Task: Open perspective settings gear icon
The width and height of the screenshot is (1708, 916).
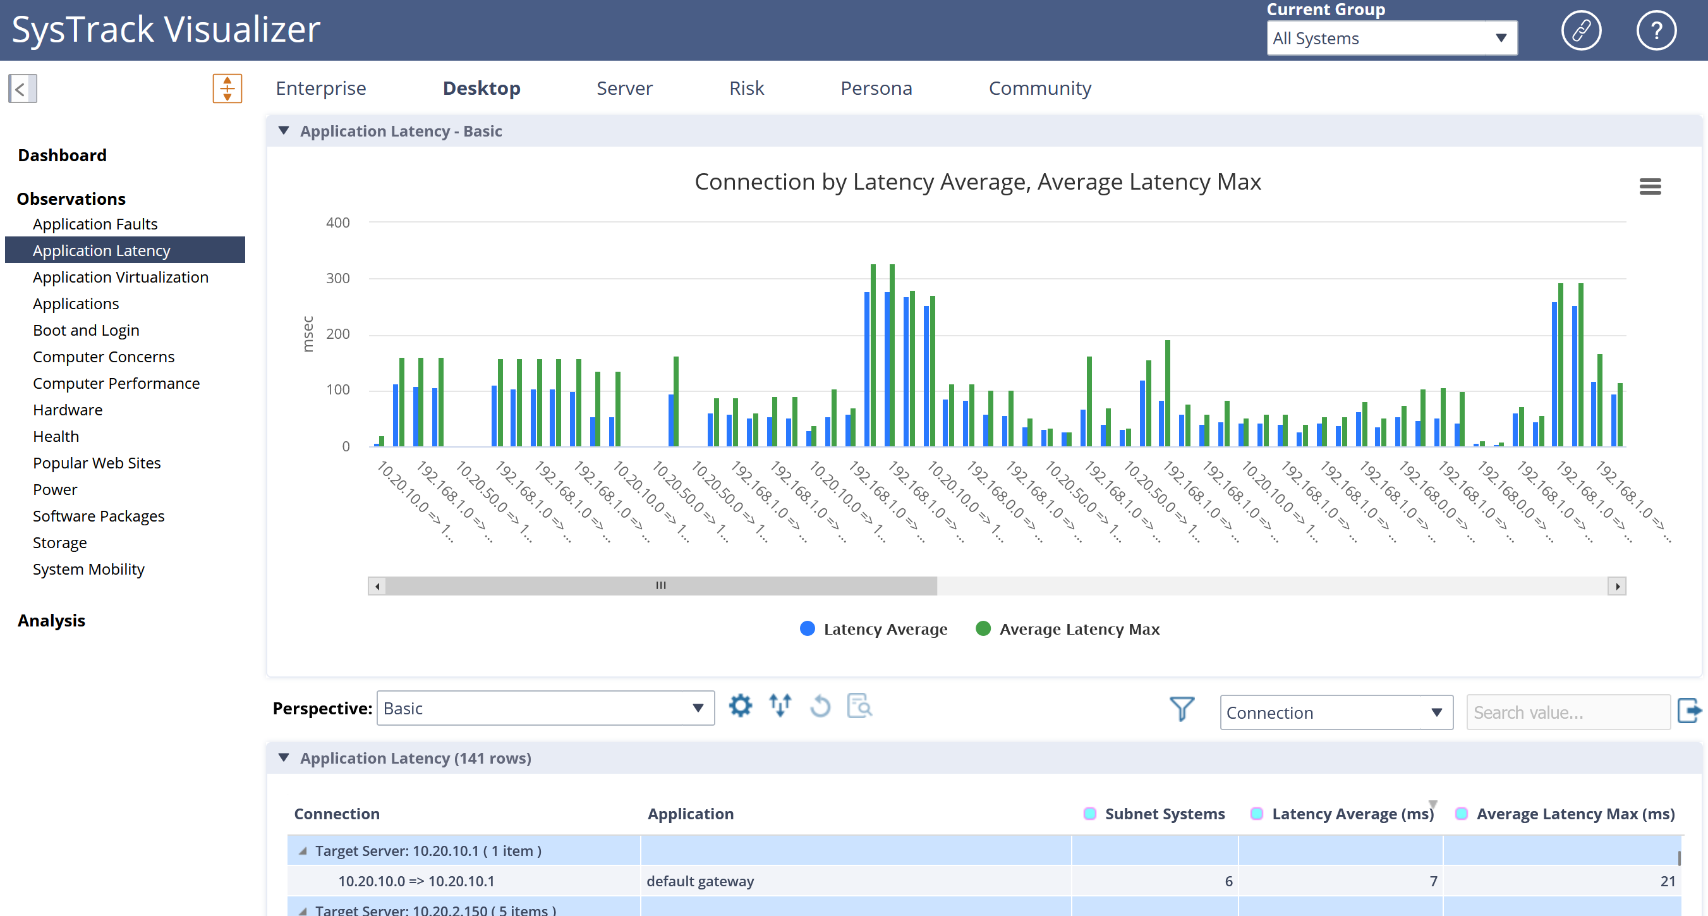Action: click(740, 705)
